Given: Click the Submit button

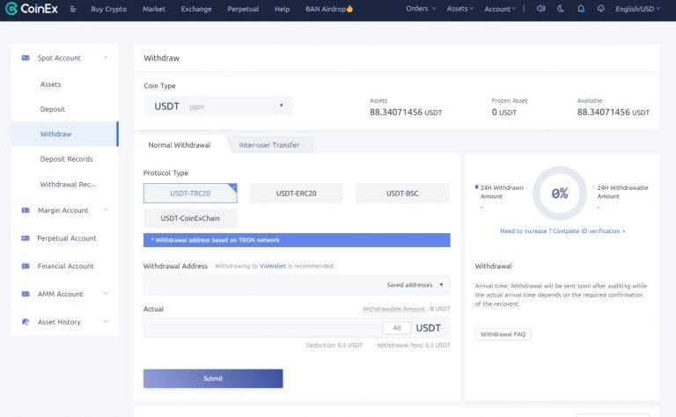Looking at the screenshot, I should [213, 378].
